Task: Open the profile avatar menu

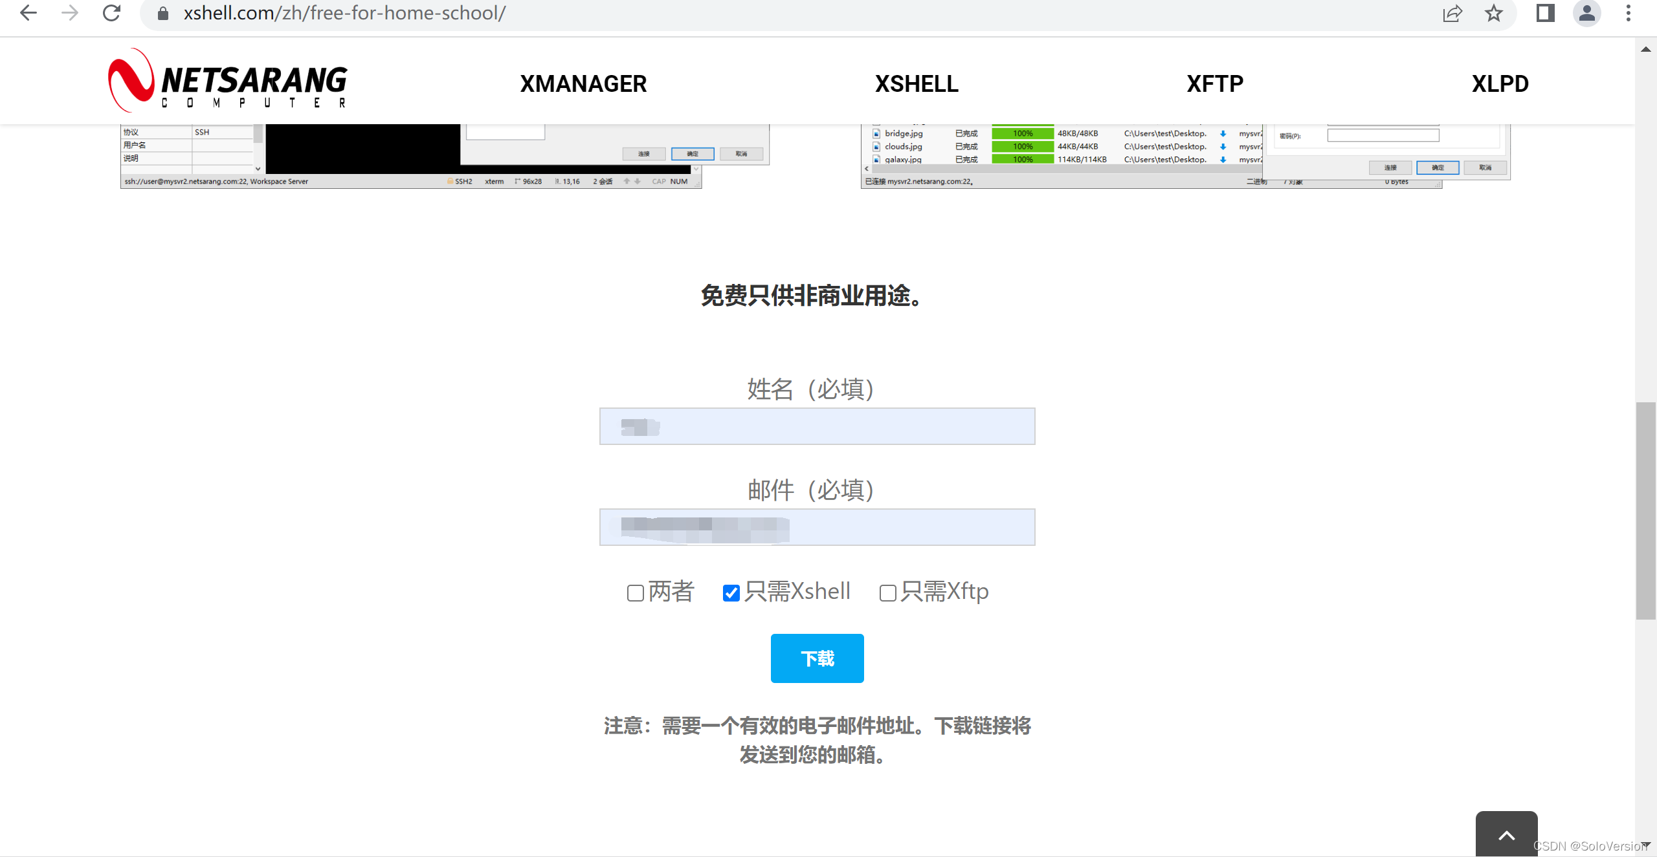Action: point(1586,13)
